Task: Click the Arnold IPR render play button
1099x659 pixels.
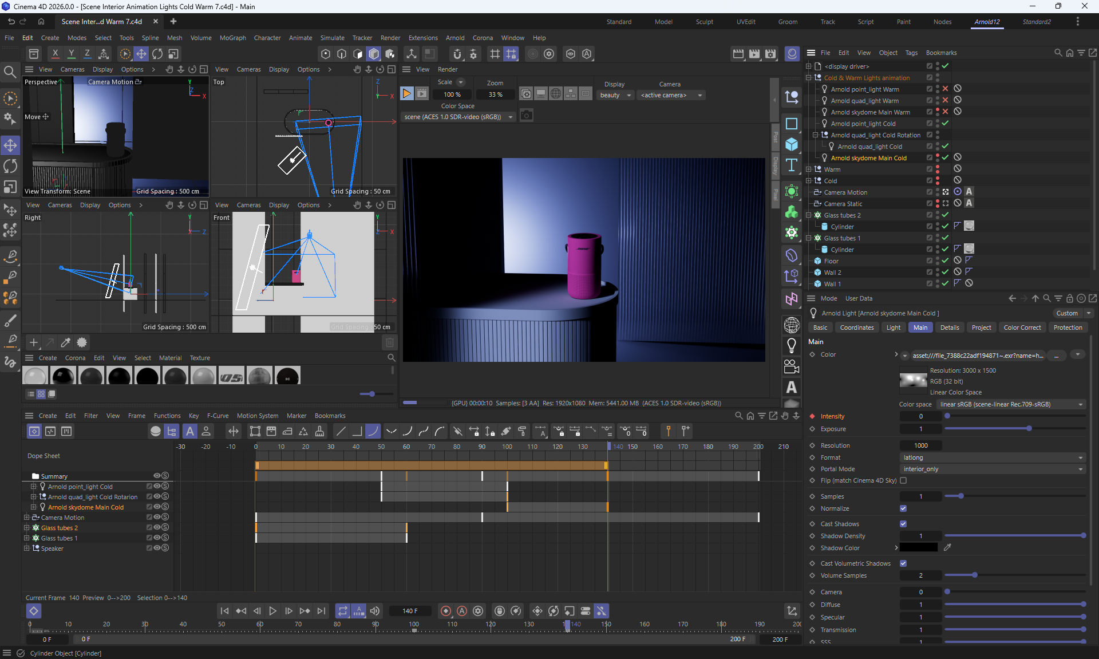Action: click(406, 93)
